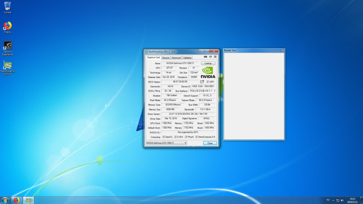Toggle the OpenCL checkbox
The height and width of the screenshot is (204, 363).
pyautogui.click(x=164, y=137)
